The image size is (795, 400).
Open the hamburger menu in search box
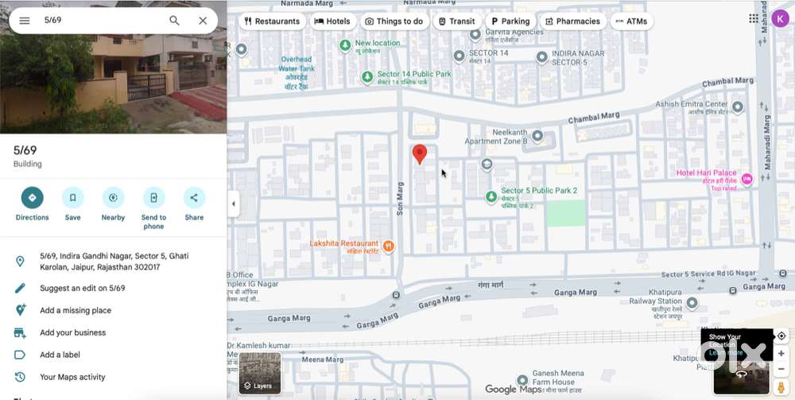coord(25,21)
